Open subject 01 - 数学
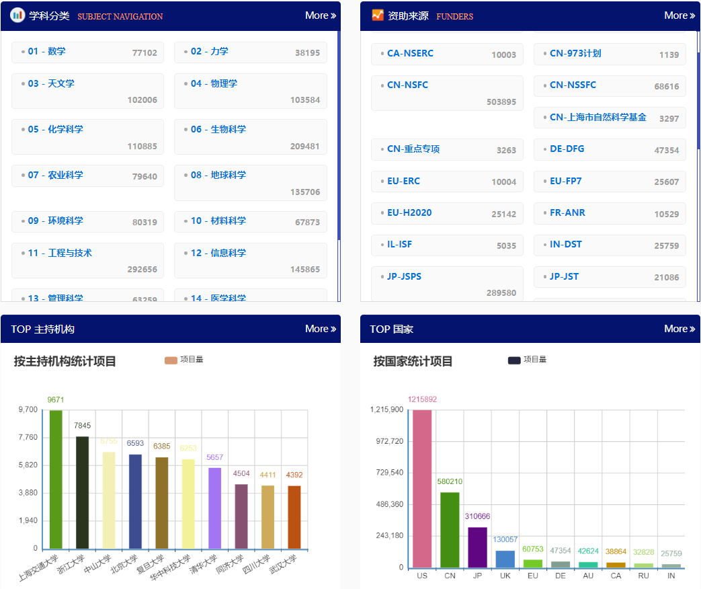Image resolution: width=701 pixels, height=589 pixels. pyautogui.click(x=47, y=51)
